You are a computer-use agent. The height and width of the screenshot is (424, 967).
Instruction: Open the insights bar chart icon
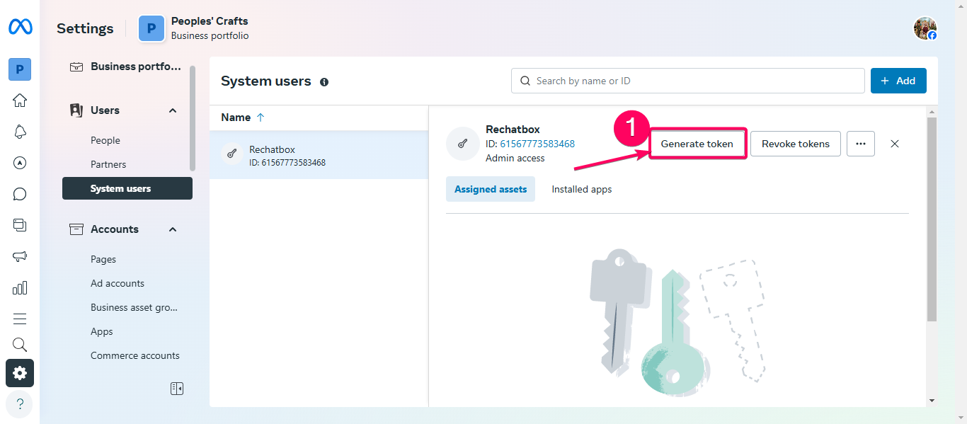pos(20,287)
